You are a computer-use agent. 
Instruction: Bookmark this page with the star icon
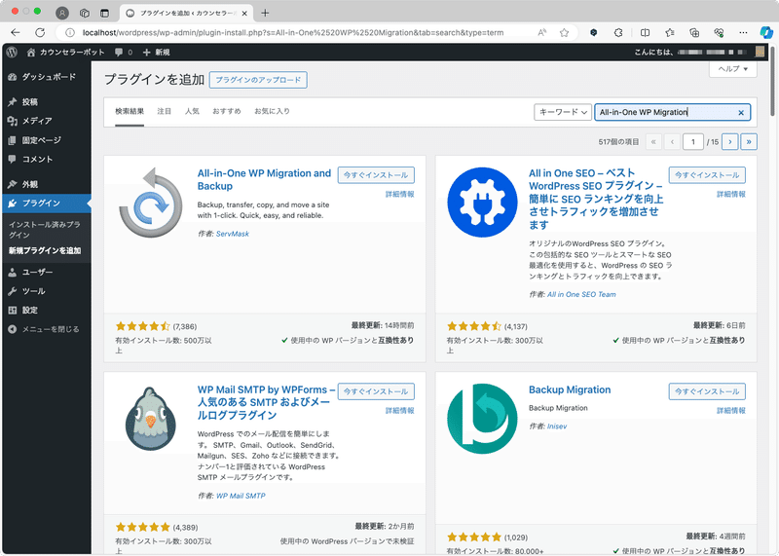click(x=564, y=33)
